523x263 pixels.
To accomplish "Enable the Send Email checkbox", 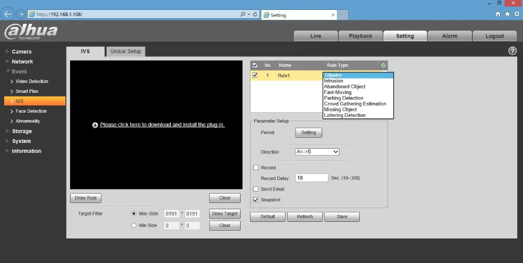I will pos(256,189).
